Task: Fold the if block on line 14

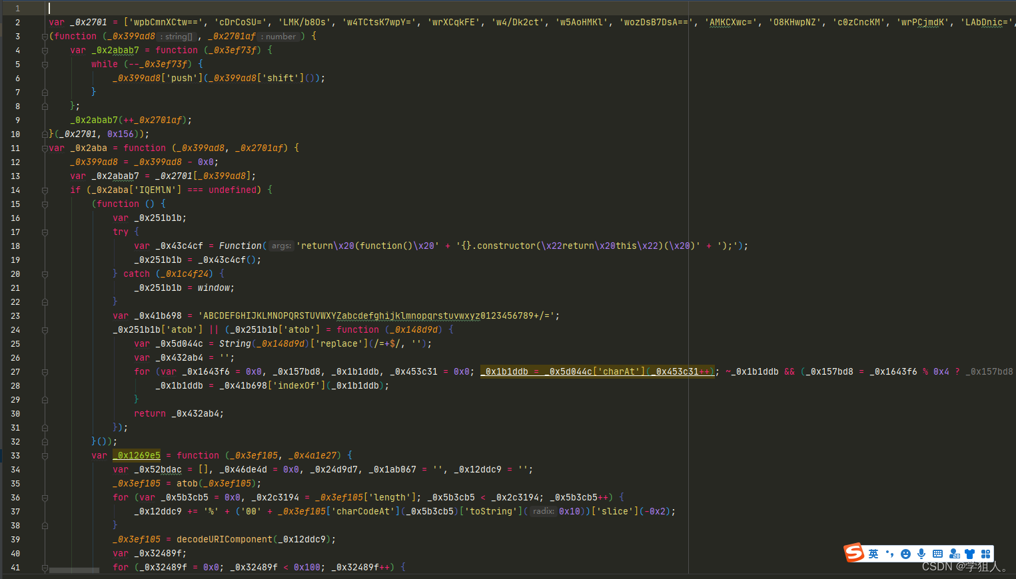Action: [45, 190]
